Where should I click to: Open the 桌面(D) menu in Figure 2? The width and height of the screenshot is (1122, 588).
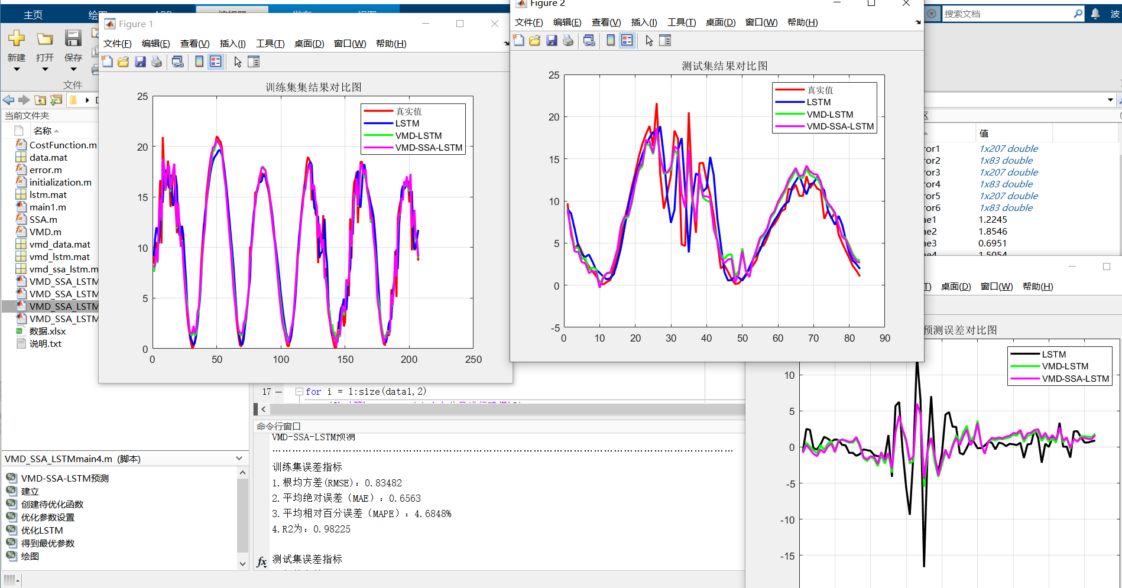click(721, 22)
